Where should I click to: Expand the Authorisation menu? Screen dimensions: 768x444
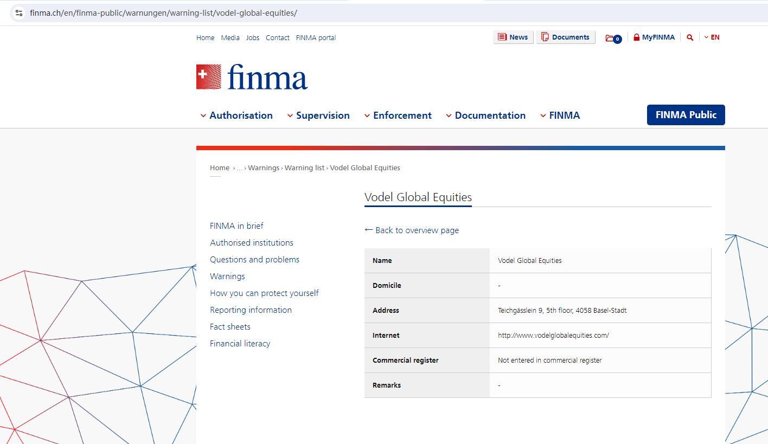point(236,115)
